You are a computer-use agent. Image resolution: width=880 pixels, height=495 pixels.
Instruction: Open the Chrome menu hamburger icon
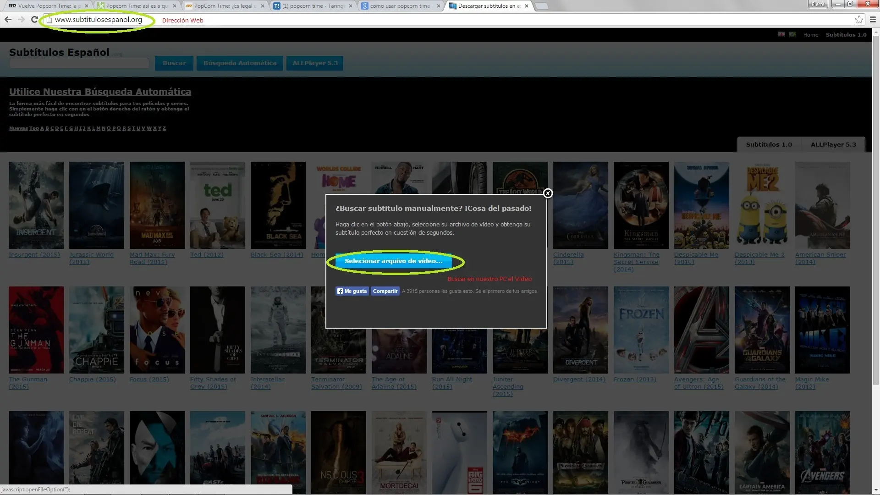point(873,19)
